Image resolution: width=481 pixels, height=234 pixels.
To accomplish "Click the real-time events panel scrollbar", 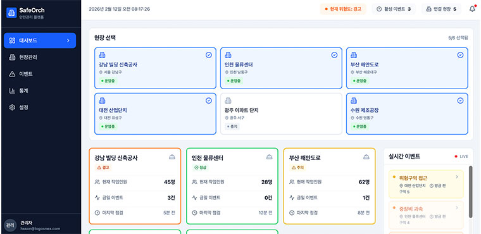I will click(471, 192).
